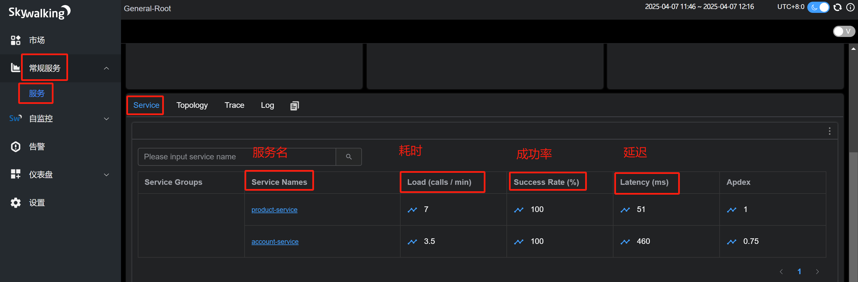Toggle the V view mode switch
Screen dimensions: 858x282
point(844,31)
